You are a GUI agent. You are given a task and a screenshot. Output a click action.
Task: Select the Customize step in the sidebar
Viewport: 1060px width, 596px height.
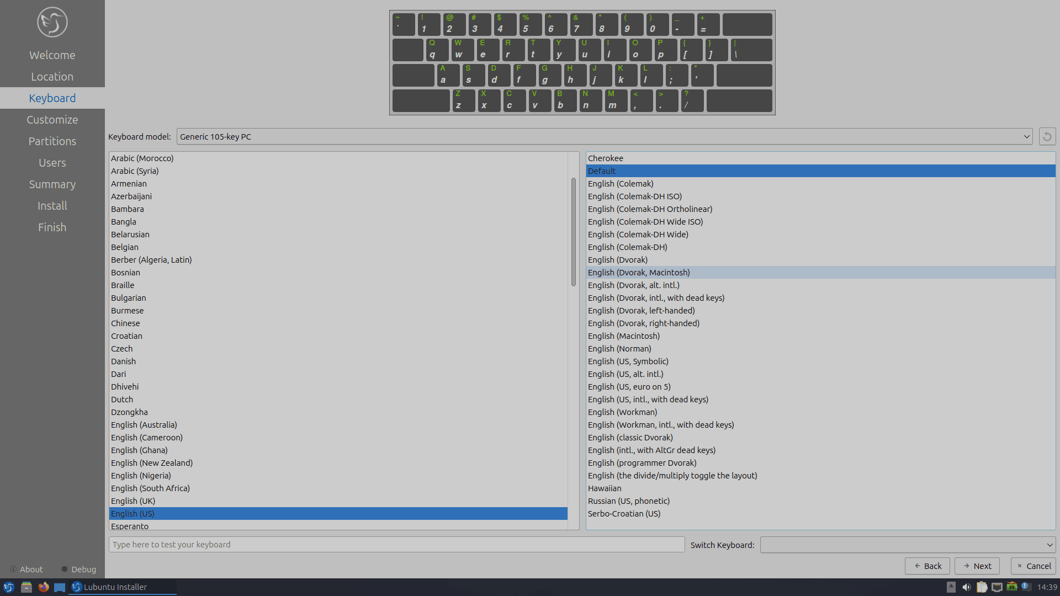(52, 120)
